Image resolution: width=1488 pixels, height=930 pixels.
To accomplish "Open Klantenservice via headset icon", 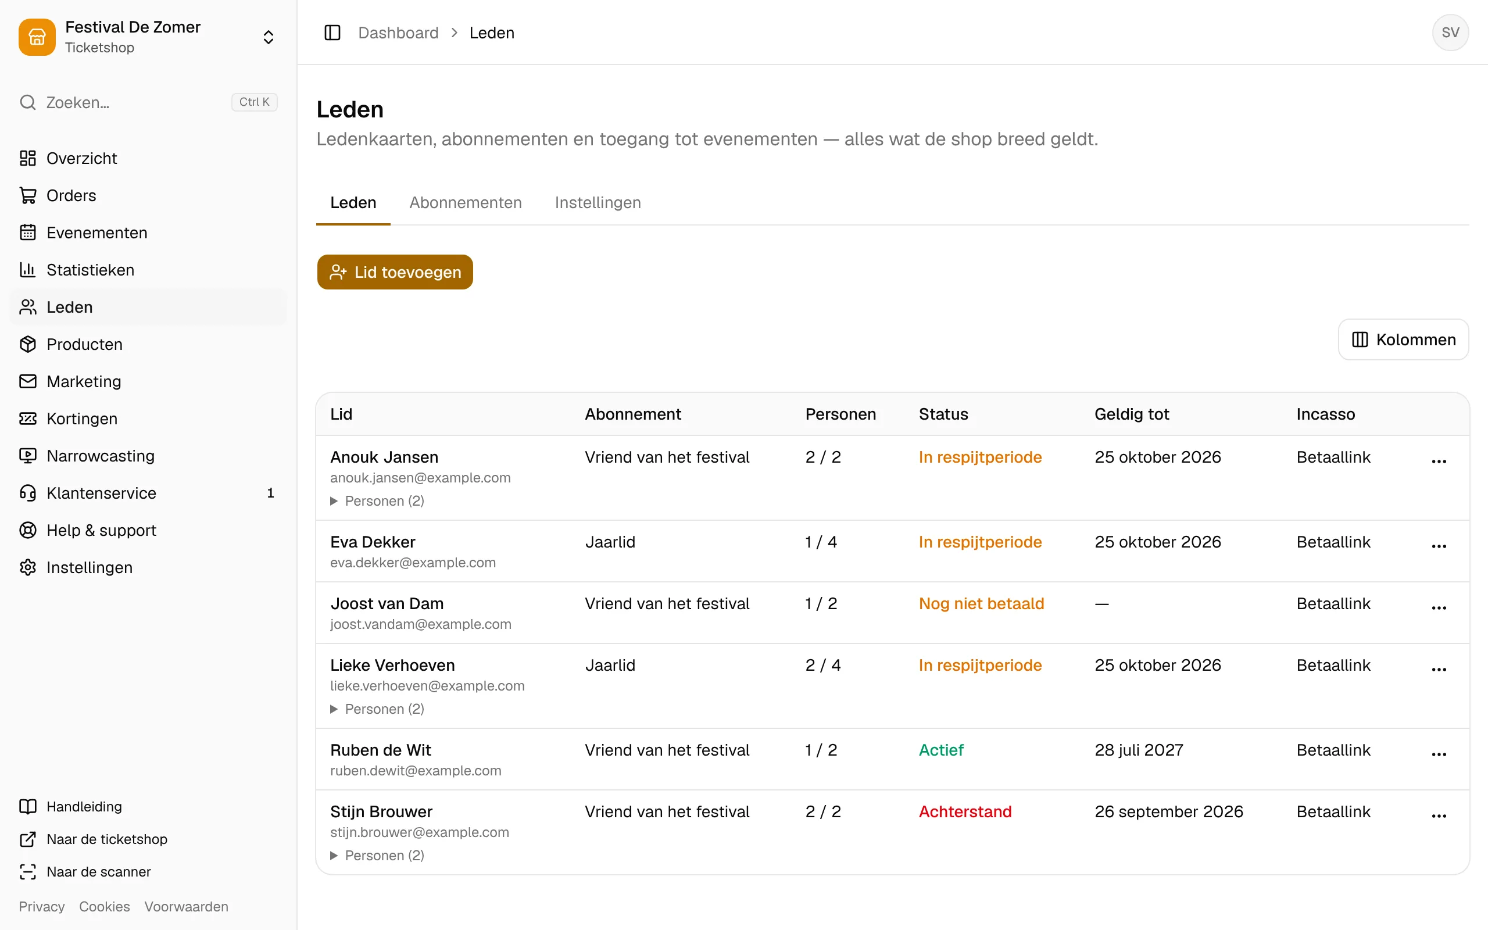I will (x=28, y=493).
